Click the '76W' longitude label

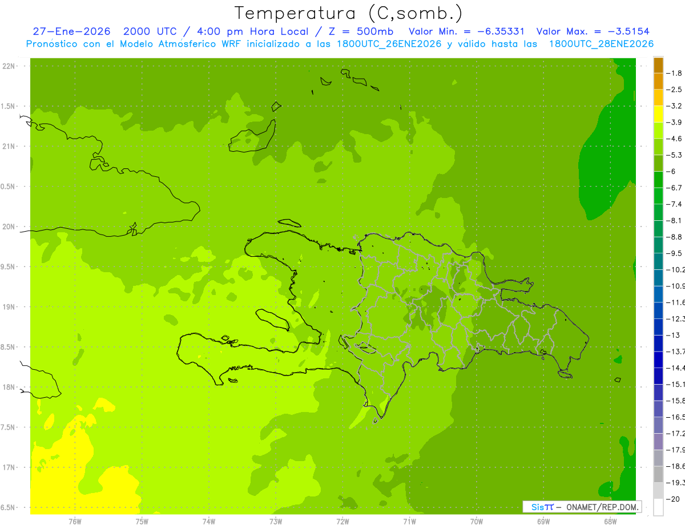(75, 520)
